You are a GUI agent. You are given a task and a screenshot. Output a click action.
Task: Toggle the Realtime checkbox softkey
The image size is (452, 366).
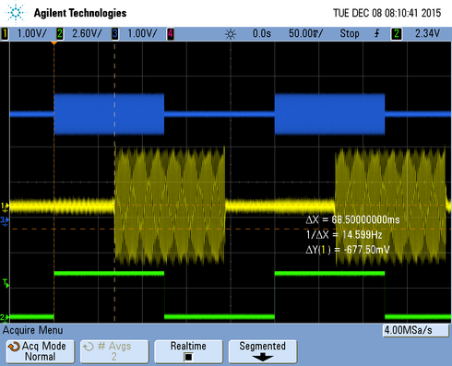click(188, 351)
